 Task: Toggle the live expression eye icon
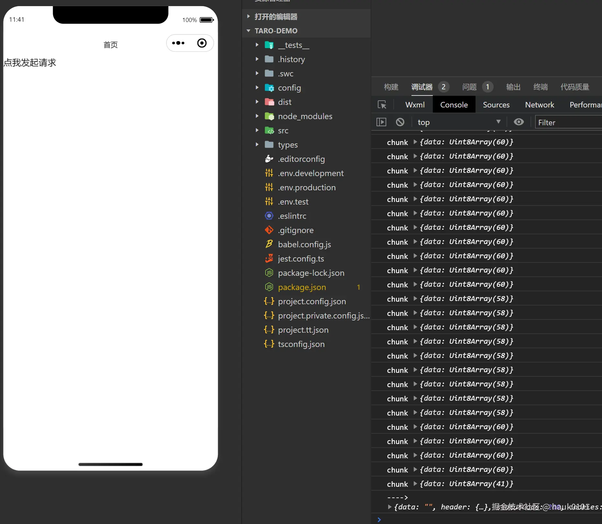click(519, 122)
